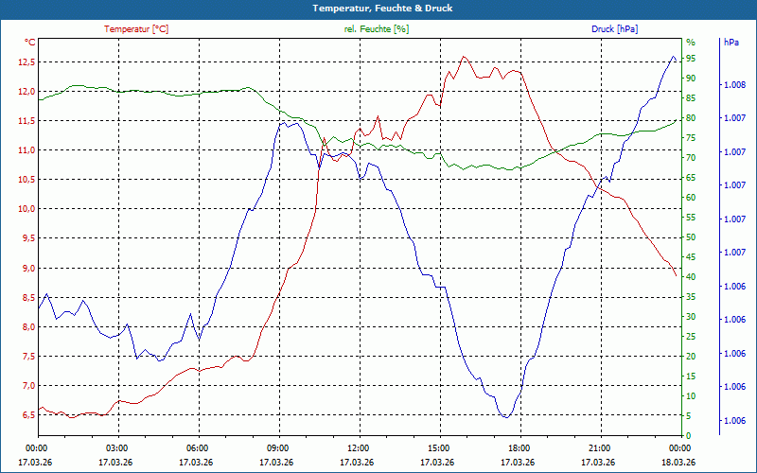Click the 11,0 value on the temperature axis

(x=26, y=150)
